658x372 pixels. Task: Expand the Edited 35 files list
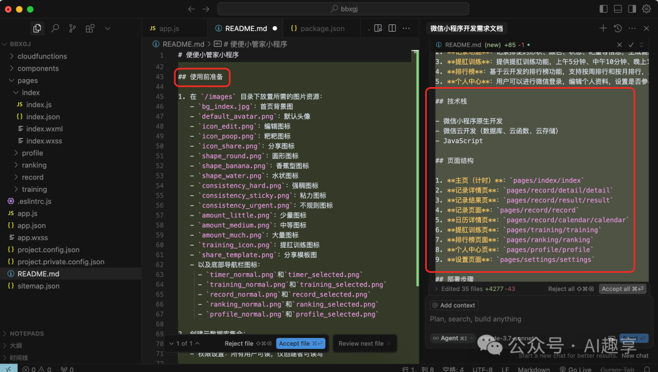474,289
